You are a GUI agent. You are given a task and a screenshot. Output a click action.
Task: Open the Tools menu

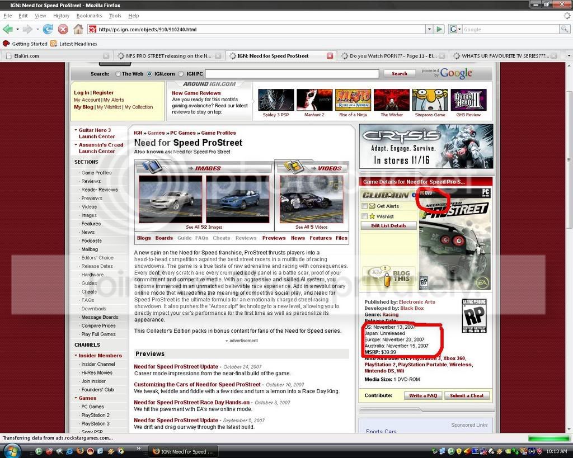click(x=115, y=16)
